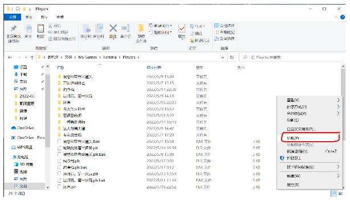This screenshot has width=350, height=206.
Task: Click the OneDrive cloud icon in sidebar
Action: coord(14,128)
